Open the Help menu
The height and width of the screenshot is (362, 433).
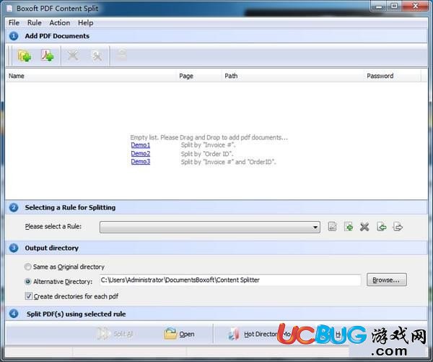click(85, 22)
